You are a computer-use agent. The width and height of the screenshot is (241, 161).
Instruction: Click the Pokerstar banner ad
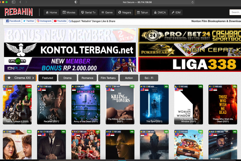click(190, 50)
